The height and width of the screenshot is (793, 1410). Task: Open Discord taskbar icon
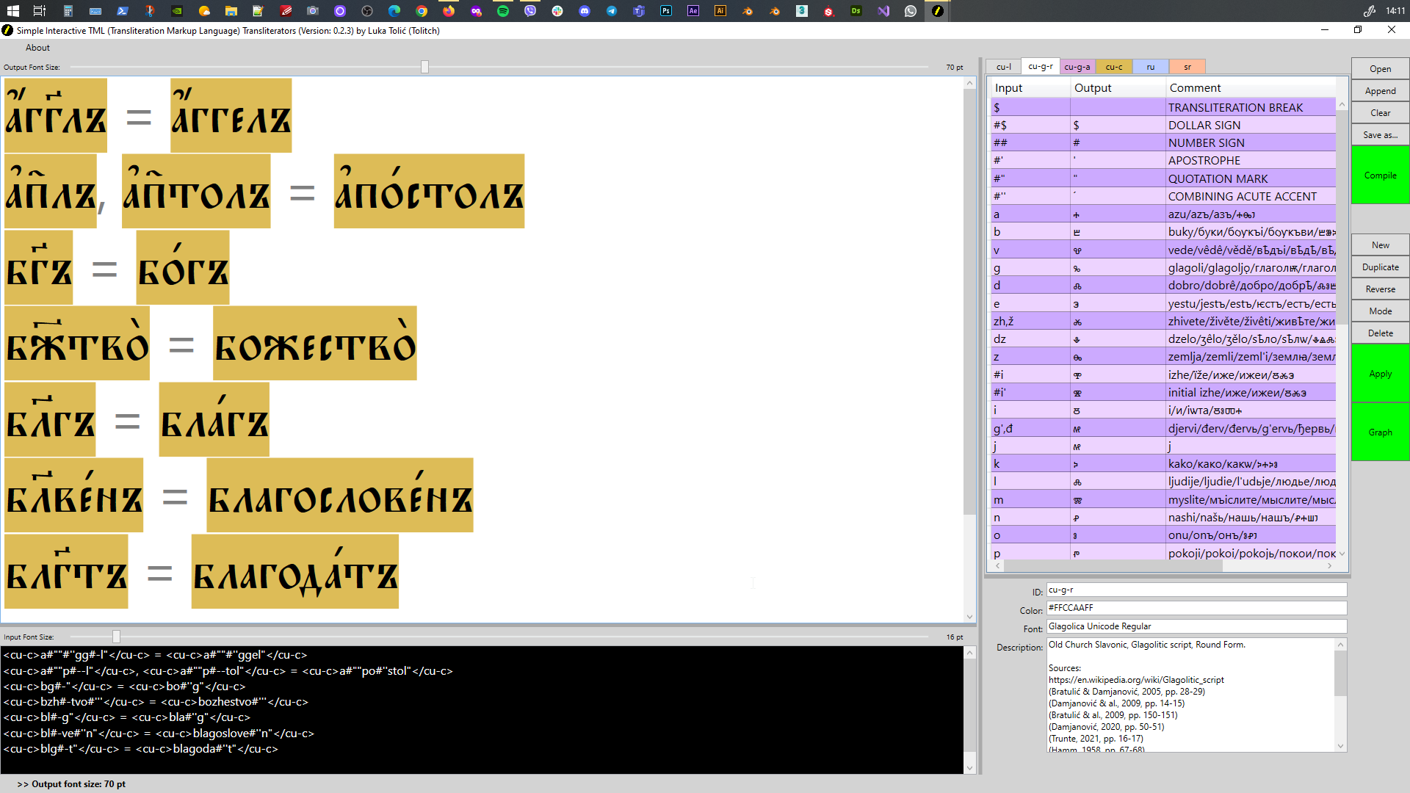click(585, 11)
